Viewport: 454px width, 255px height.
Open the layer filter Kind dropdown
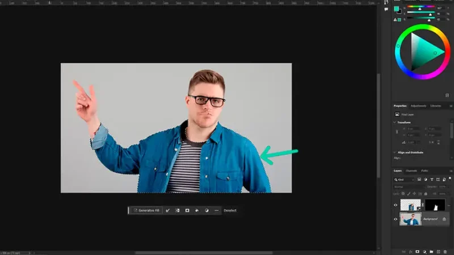pos(404,180)
